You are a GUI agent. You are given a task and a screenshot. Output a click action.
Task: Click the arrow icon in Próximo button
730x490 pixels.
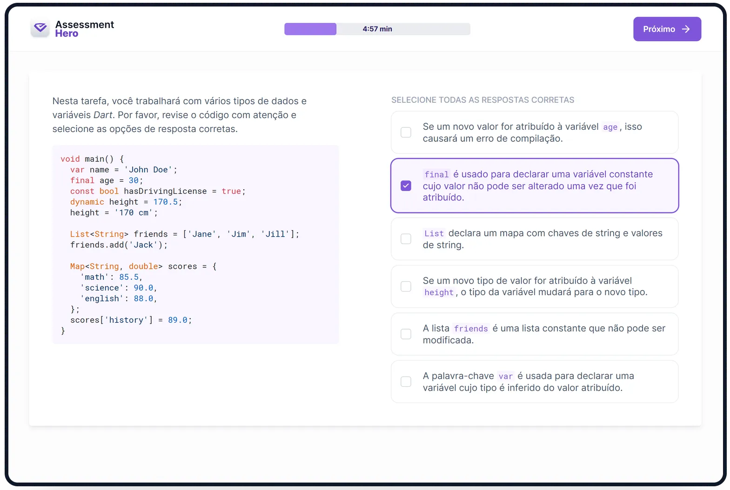[686, 29]
